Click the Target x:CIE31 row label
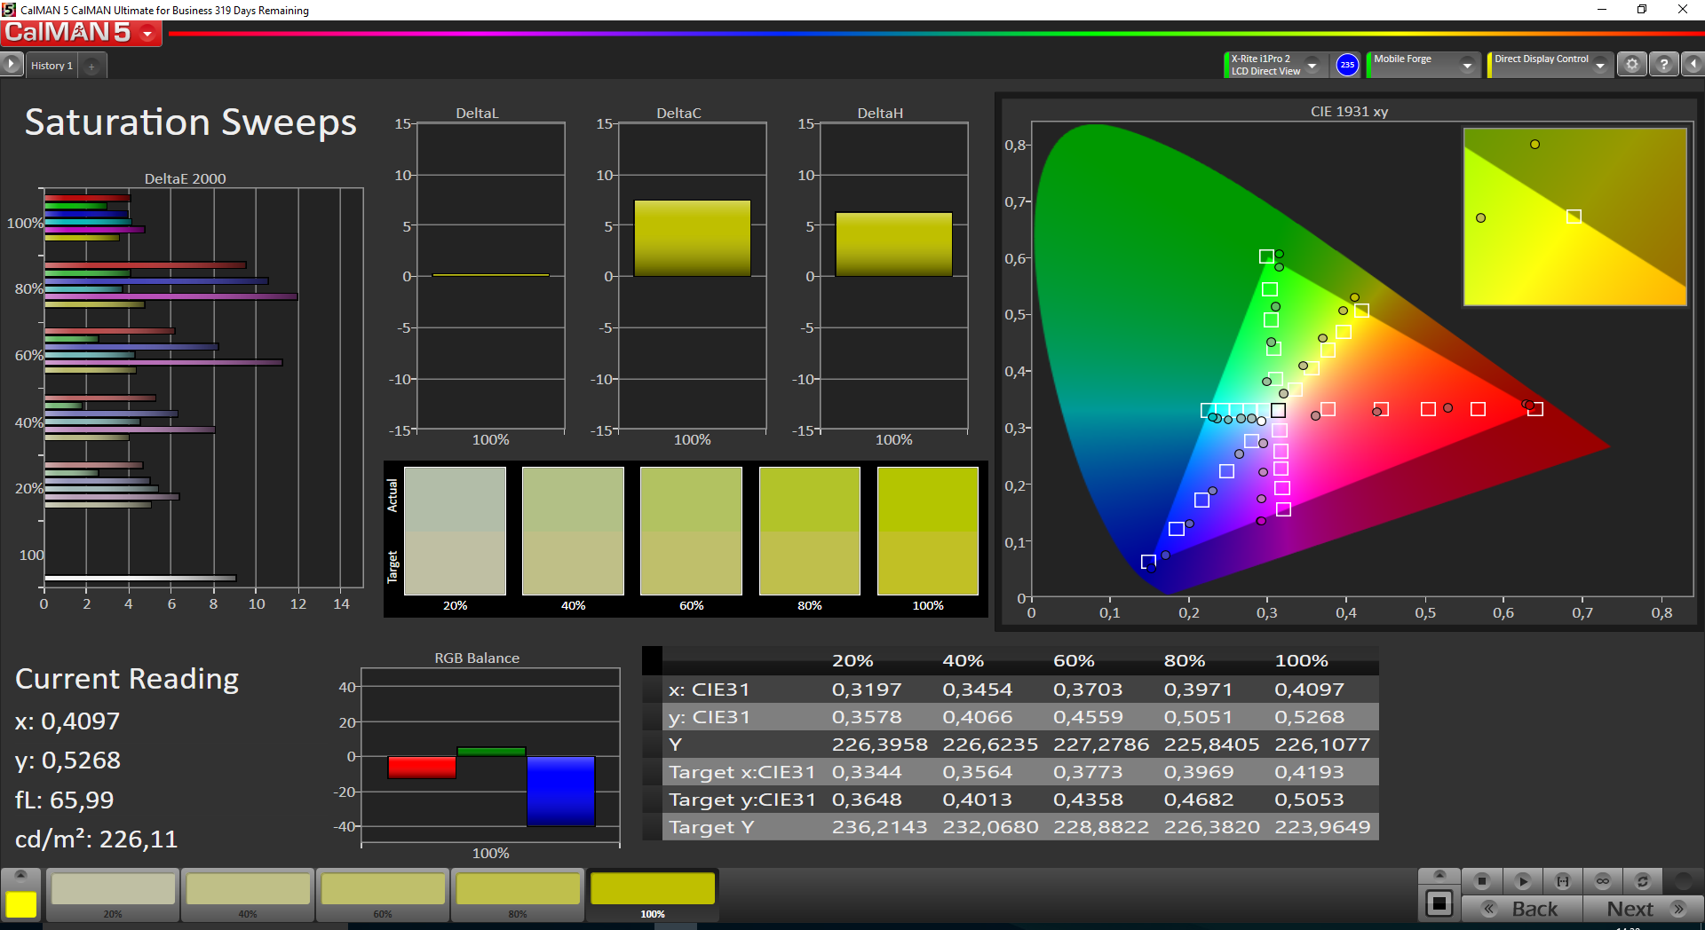Viewport: 1705px width, 930px height. (x=741, y=772)
